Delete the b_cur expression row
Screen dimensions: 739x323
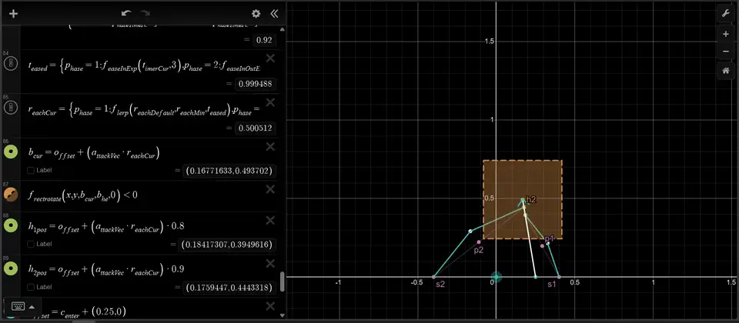(270, 146)
